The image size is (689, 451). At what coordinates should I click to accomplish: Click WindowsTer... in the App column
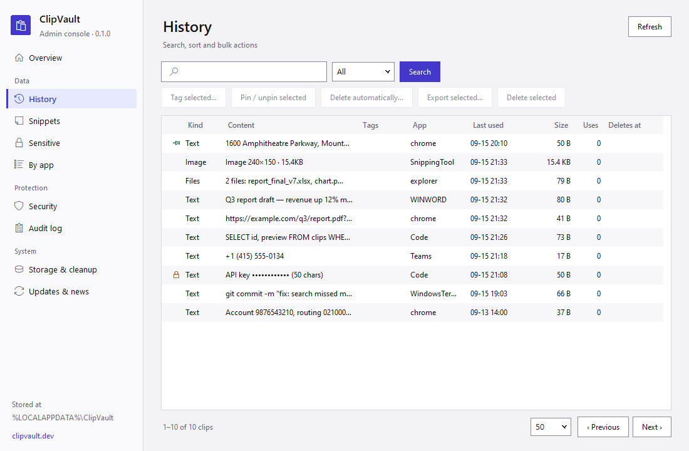point(433,294)
